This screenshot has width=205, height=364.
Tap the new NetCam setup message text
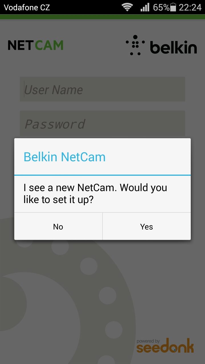pyautogui.click(x=95, y=194)
